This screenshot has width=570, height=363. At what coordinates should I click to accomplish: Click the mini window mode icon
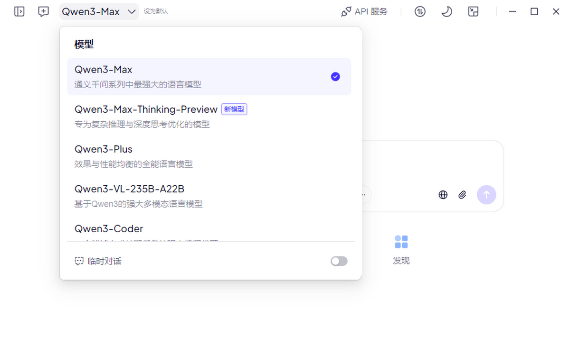473,12
